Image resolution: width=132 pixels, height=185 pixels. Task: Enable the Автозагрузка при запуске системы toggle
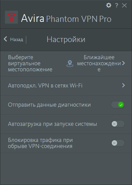(x=118, y=124)
